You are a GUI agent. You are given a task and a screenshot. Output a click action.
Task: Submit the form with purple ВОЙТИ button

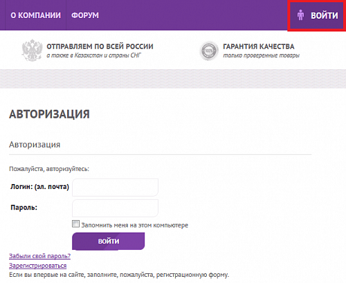109,241
